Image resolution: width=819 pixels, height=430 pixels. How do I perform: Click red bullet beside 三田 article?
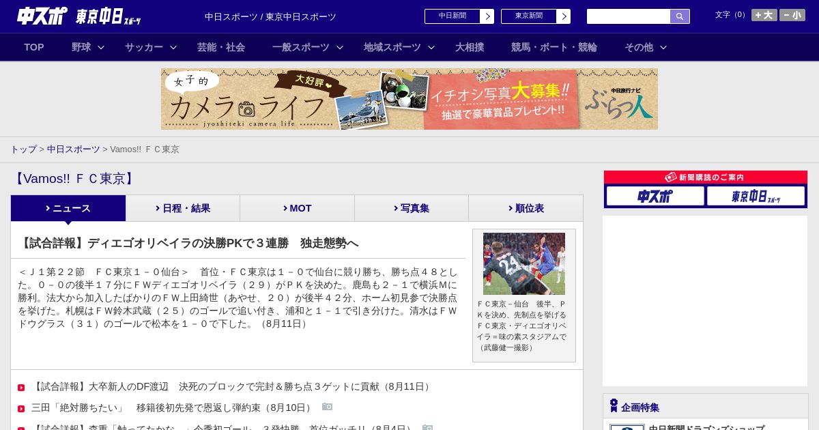[x=21, y=408]
